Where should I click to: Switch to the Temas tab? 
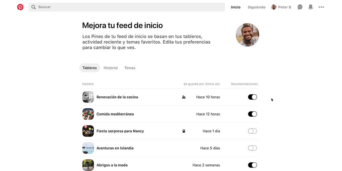[130, 68]
